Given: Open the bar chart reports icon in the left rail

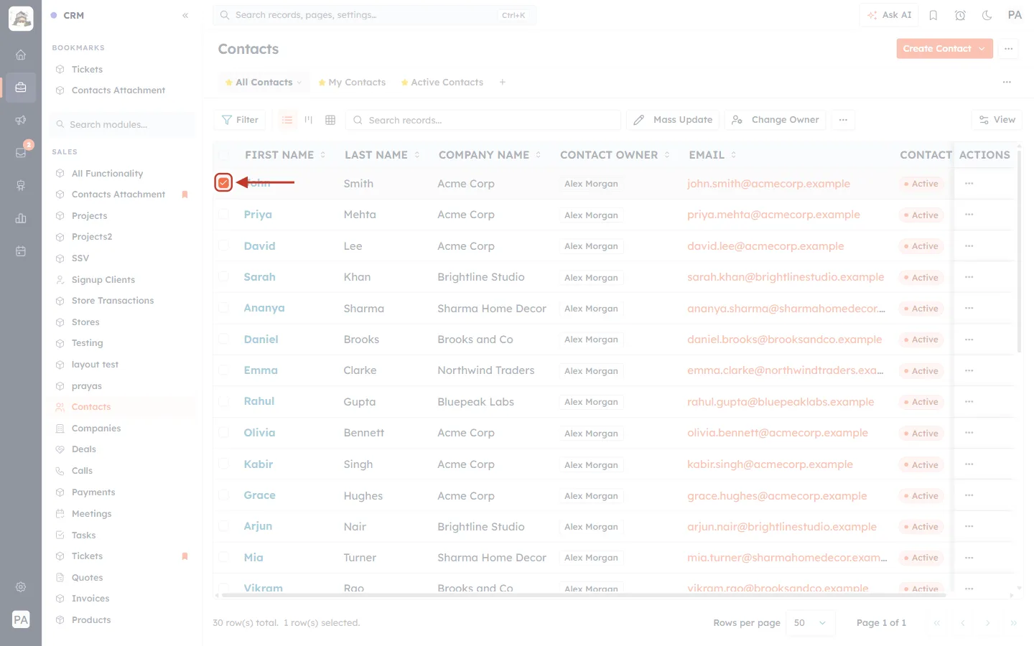Looking at the screenshot, I should click(21, 218).
